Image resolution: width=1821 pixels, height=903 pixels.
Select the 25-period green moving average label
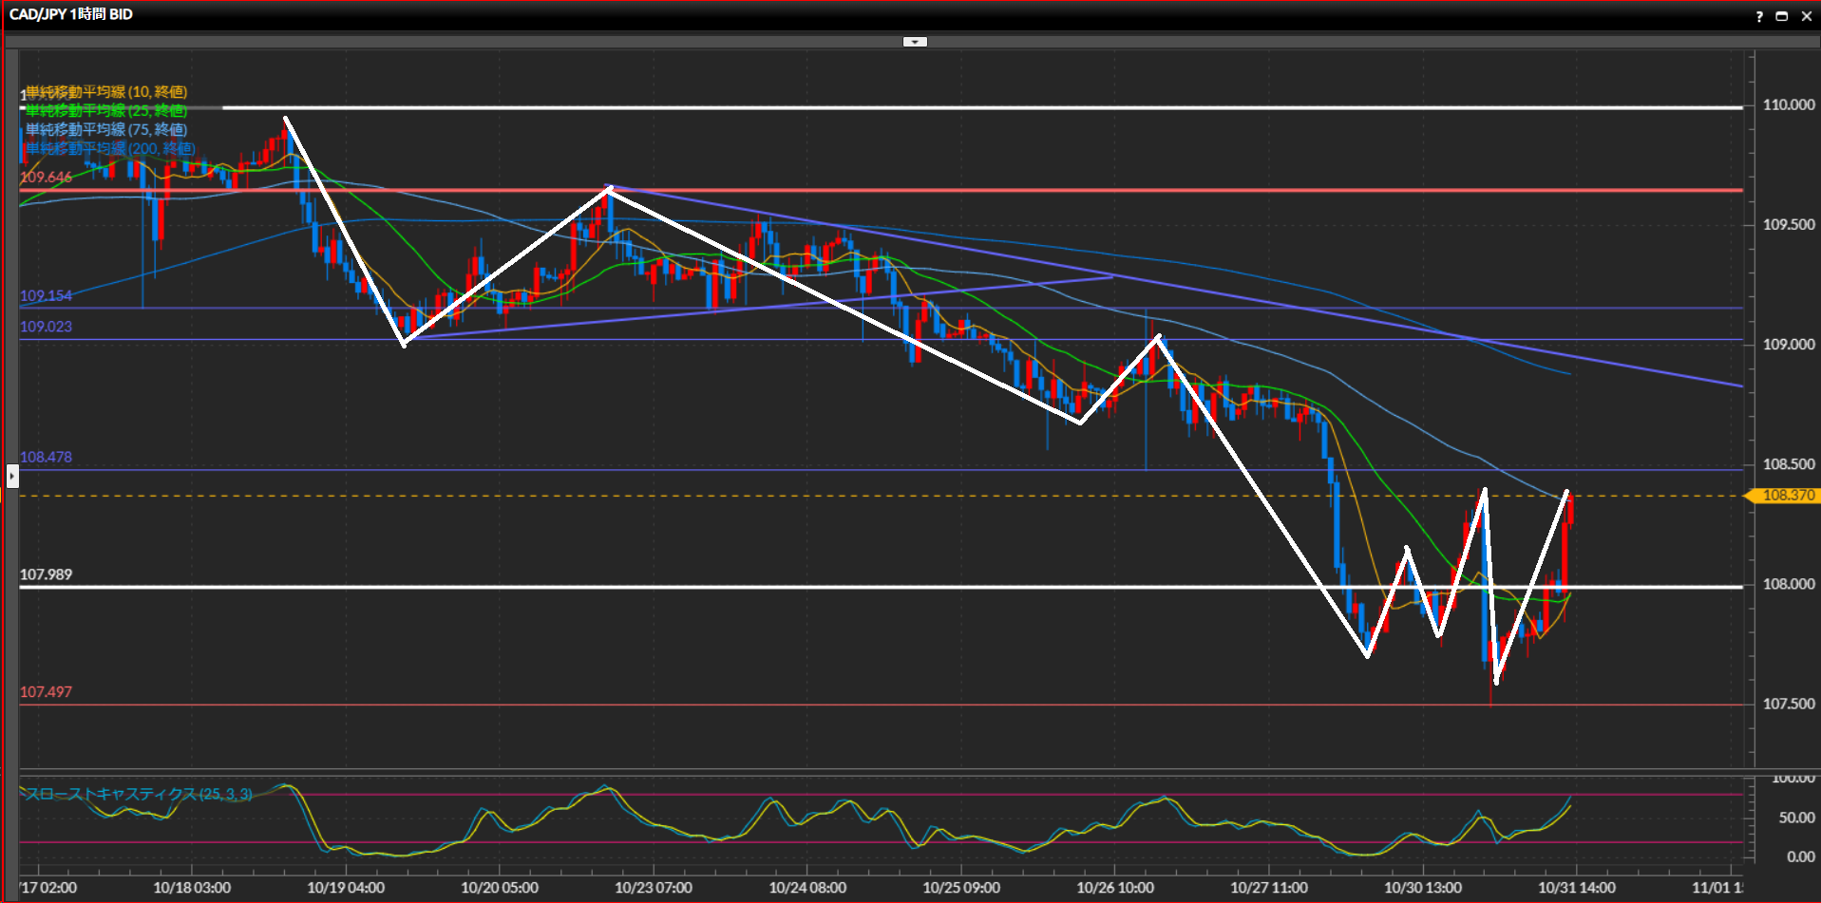click(105, 111)
